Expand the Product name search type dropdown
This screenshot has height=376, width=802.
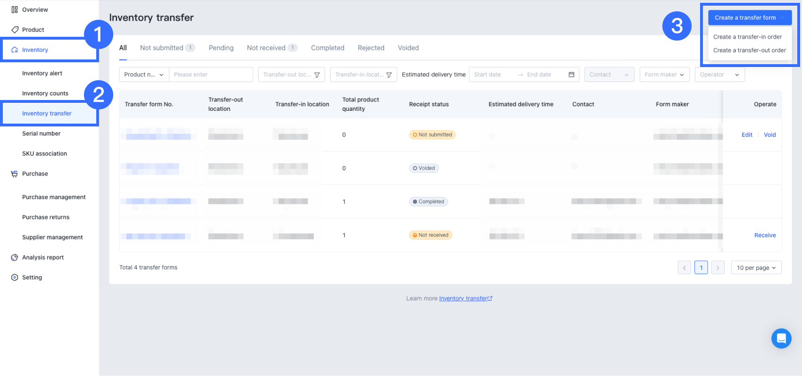[x=144, y=75]
